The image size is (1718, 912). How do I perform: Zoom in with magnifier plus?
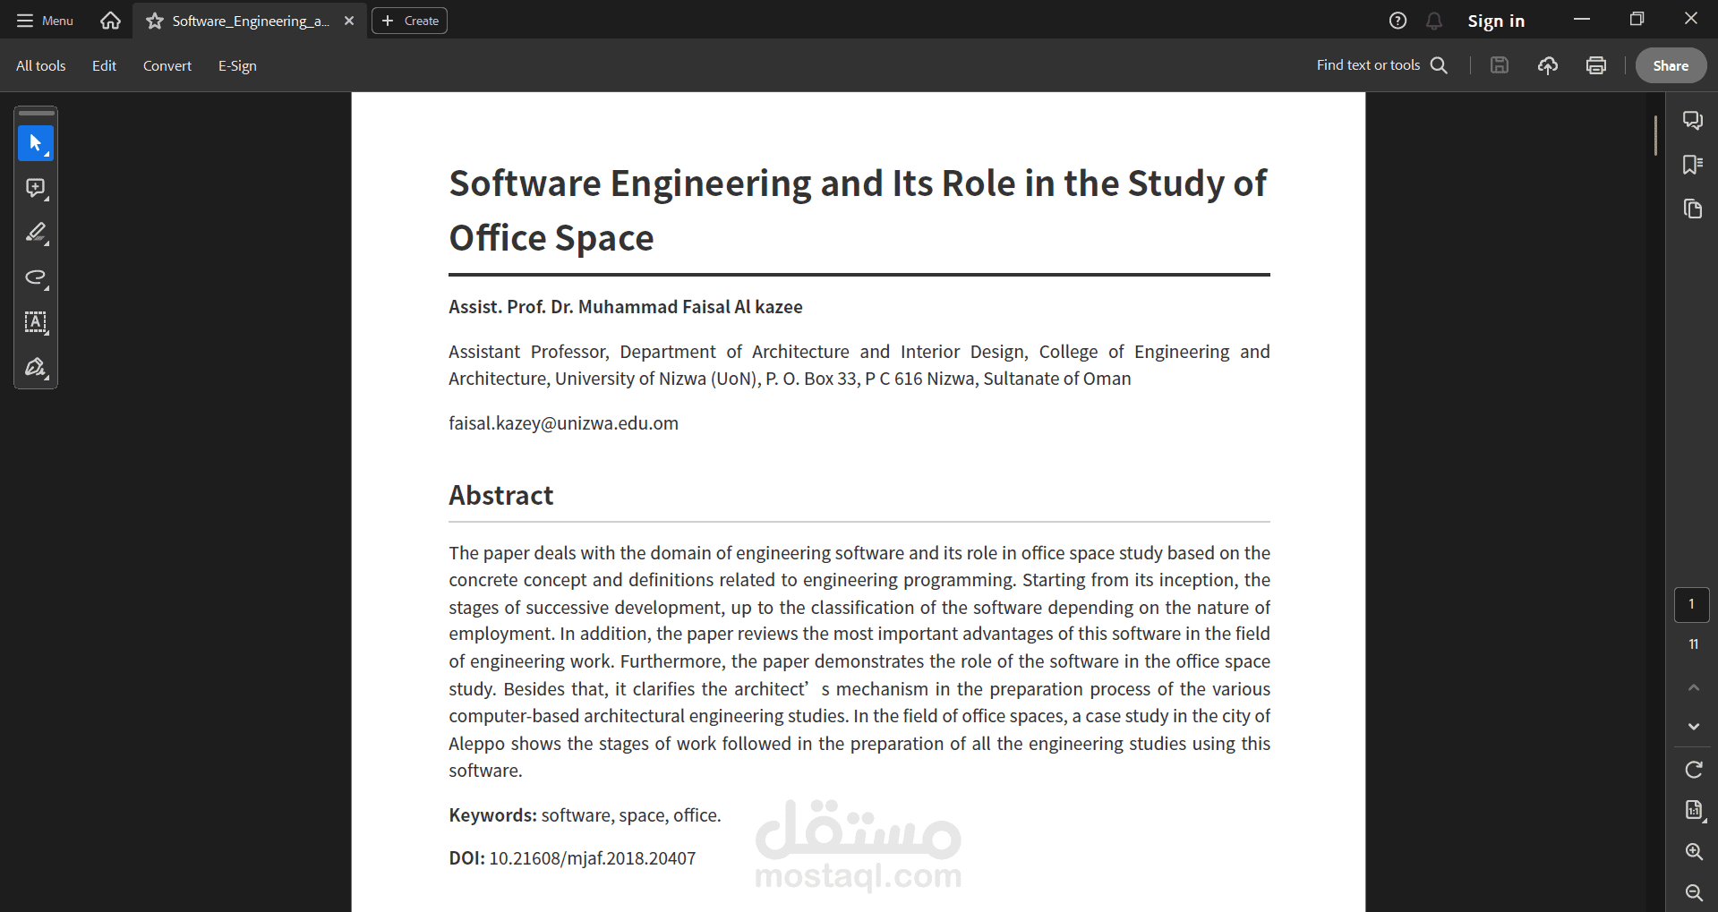click(1693, 851)
